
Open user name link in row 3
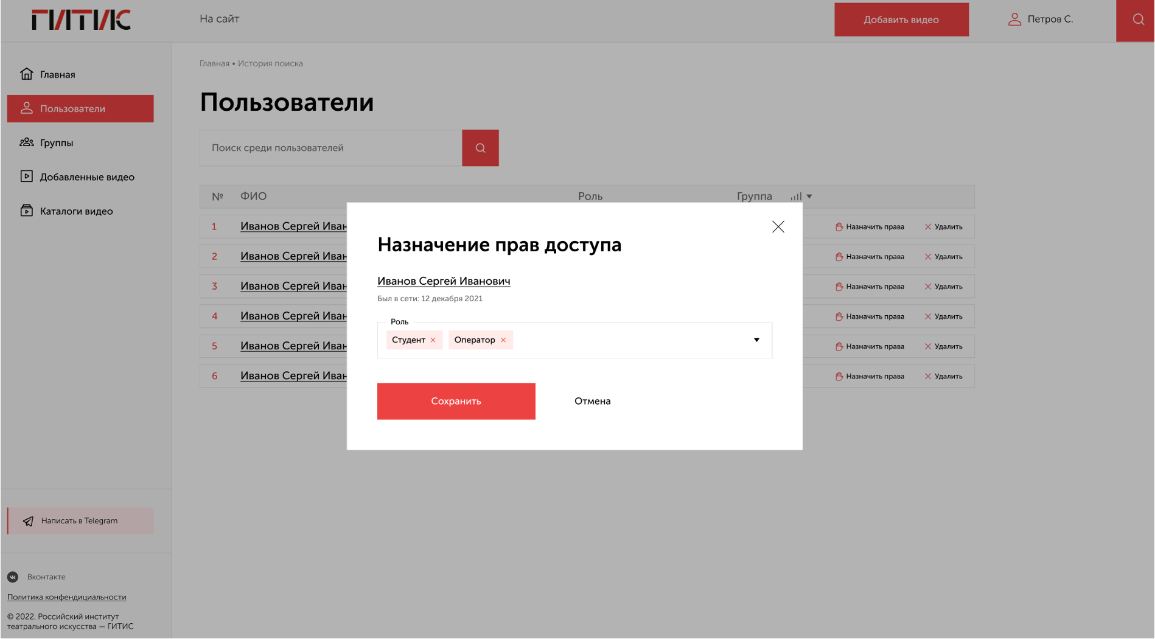tap(293, 286)
